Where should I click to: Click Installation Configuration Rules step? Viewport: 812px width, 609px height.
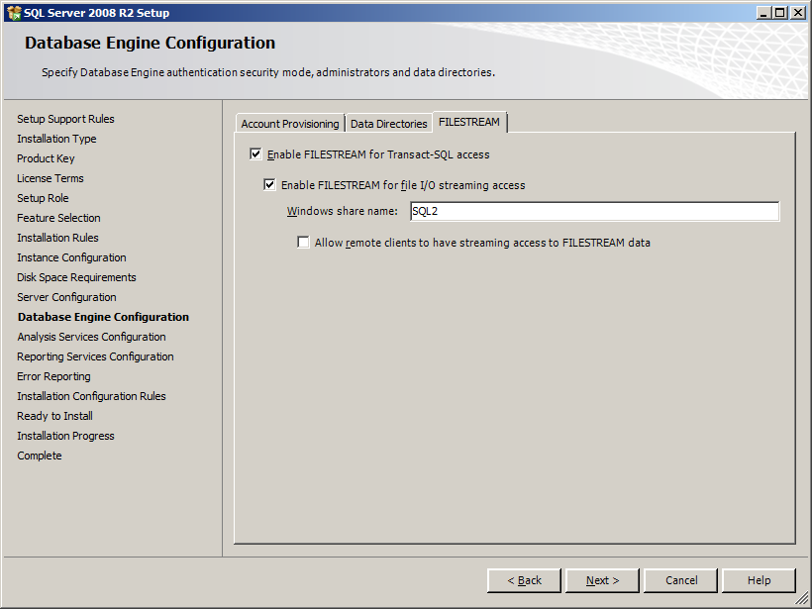pos(92,396)
